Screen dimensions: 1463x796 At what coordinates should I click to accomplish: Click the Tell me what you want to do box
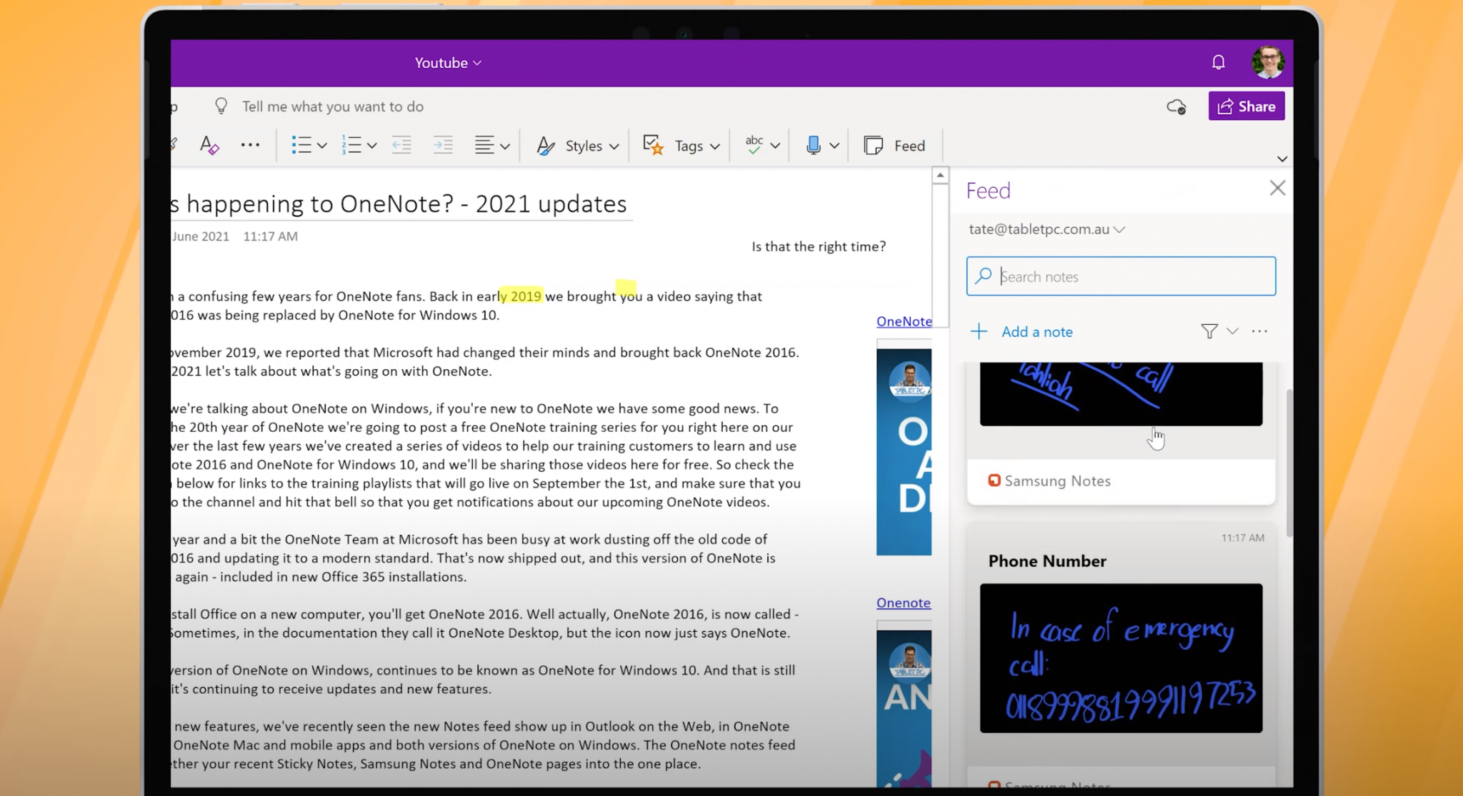point(332,106)
